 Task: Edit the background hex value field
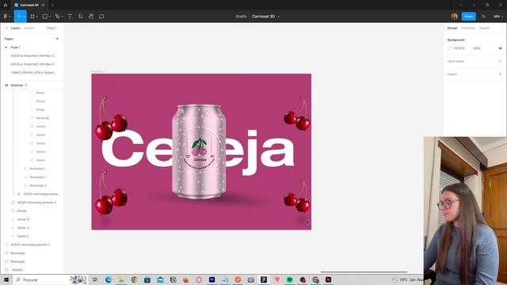[x=459, y=48]
